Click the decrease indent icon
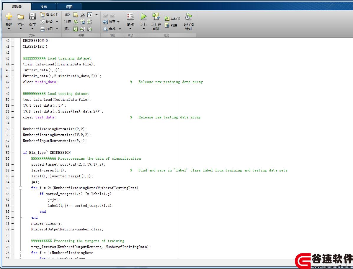The width and height of the screenshot is (353, 269). click(90, 29)
